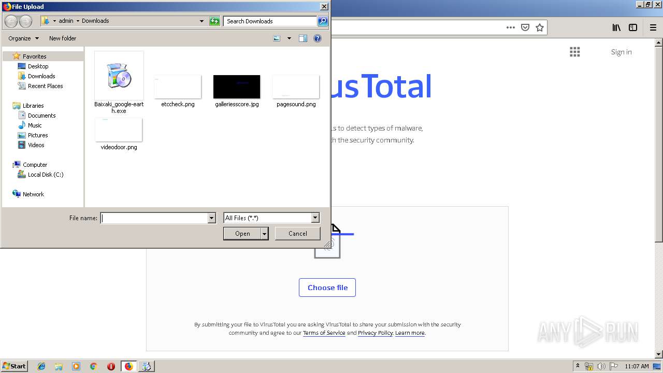Open Learn more link

(x=410, y=333)
